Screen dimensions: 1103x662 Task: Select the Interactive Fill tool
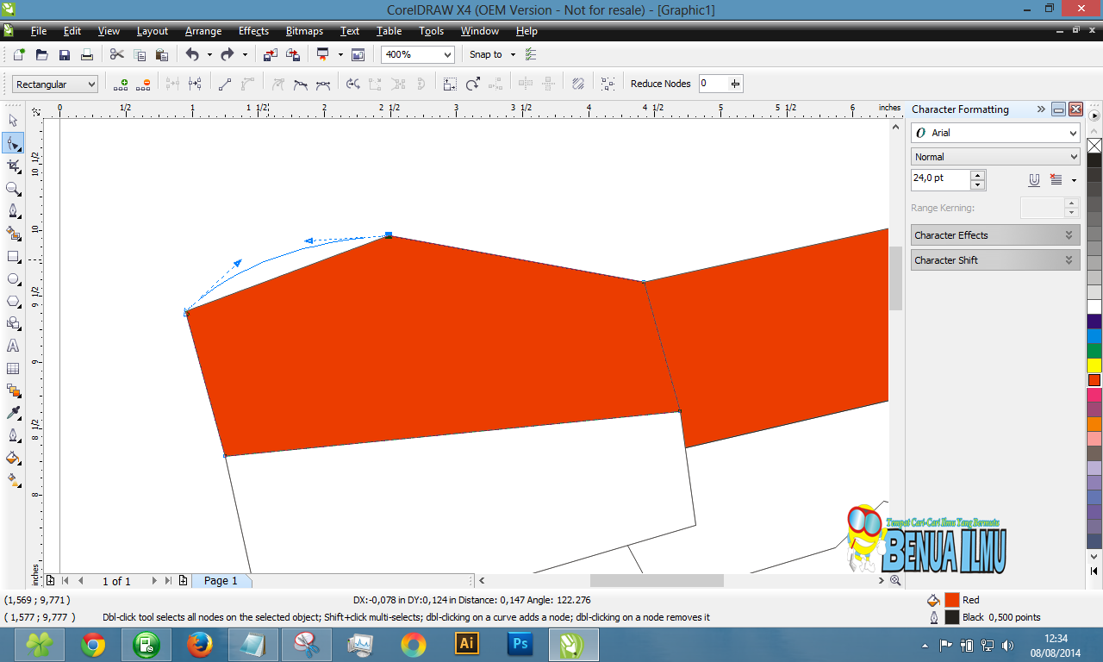pyautogui.click(x=13, y=480)
